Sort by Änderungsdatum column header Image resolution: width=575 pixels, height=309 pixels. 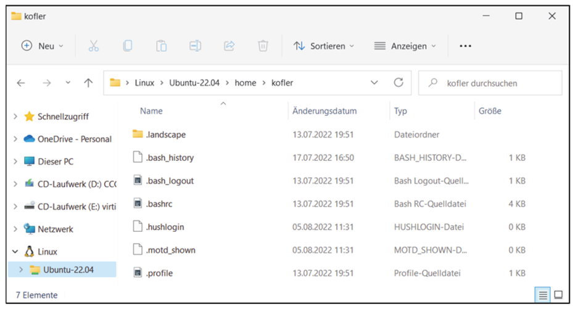(325, 111)
